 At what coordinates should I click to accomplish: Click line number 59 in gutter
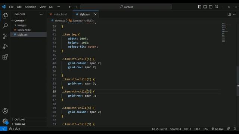click(54, 108)
